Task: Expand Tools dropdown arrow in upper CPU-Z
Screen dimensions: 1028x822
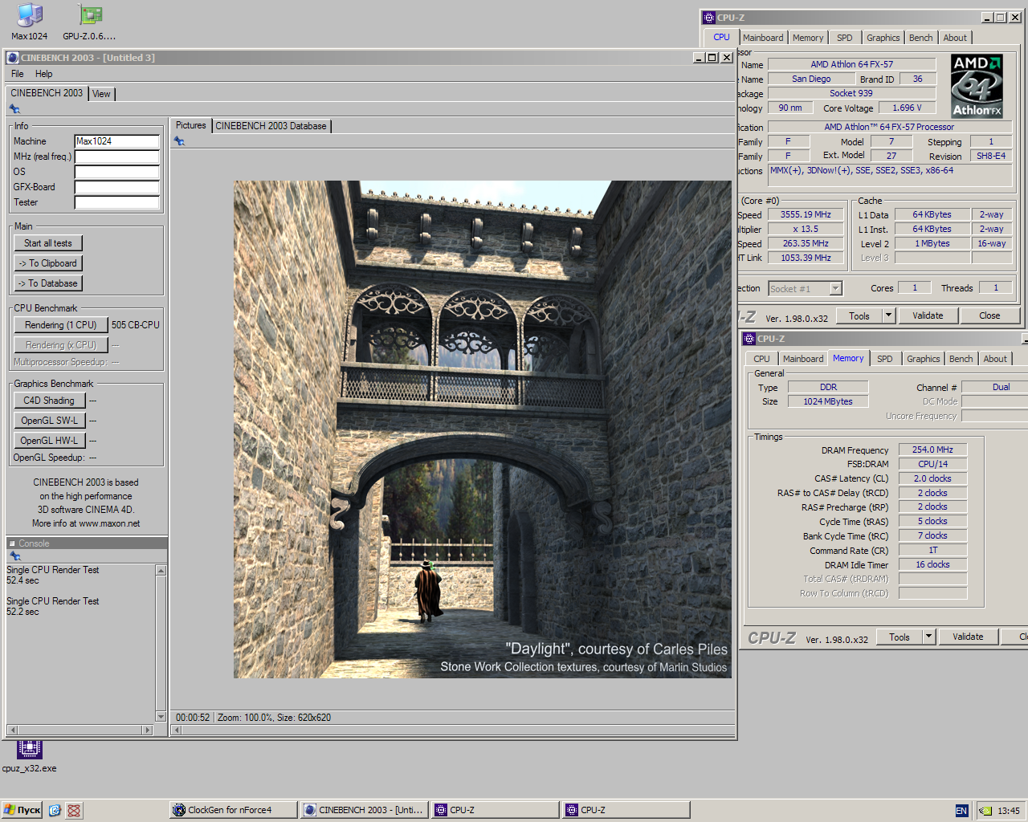Action: [889, 315]
